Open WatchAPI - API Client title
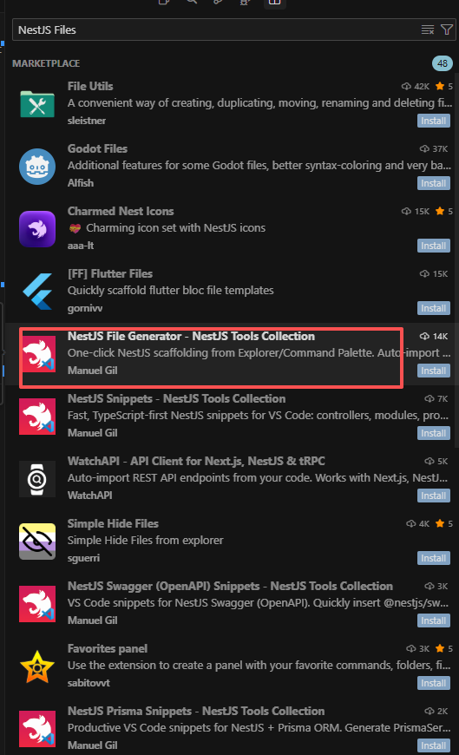The height and width of the screenshot is (755, 459). (x=196, y=461)
